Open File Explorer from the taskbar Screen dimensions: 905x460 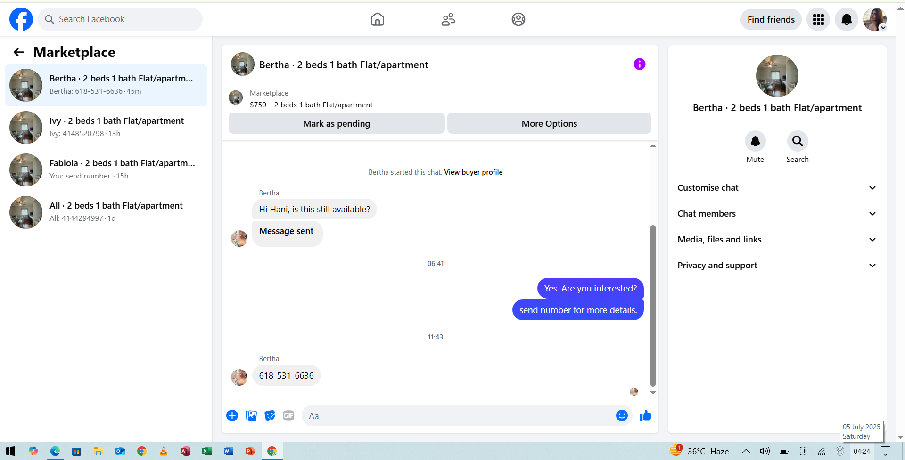(98, 451)
